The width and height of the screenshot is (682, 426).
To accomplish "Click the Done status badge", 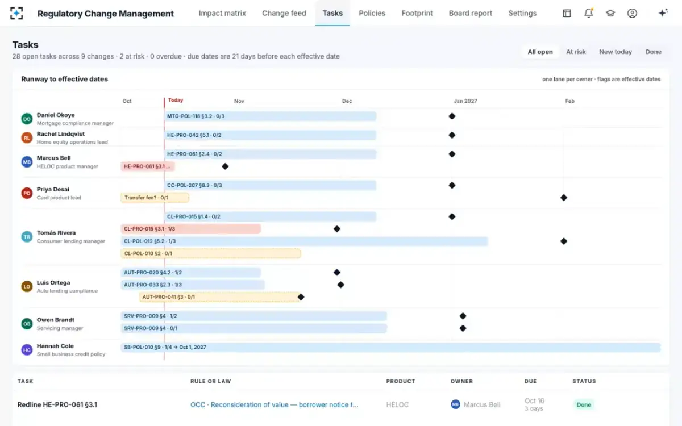I will pos(584,405).
